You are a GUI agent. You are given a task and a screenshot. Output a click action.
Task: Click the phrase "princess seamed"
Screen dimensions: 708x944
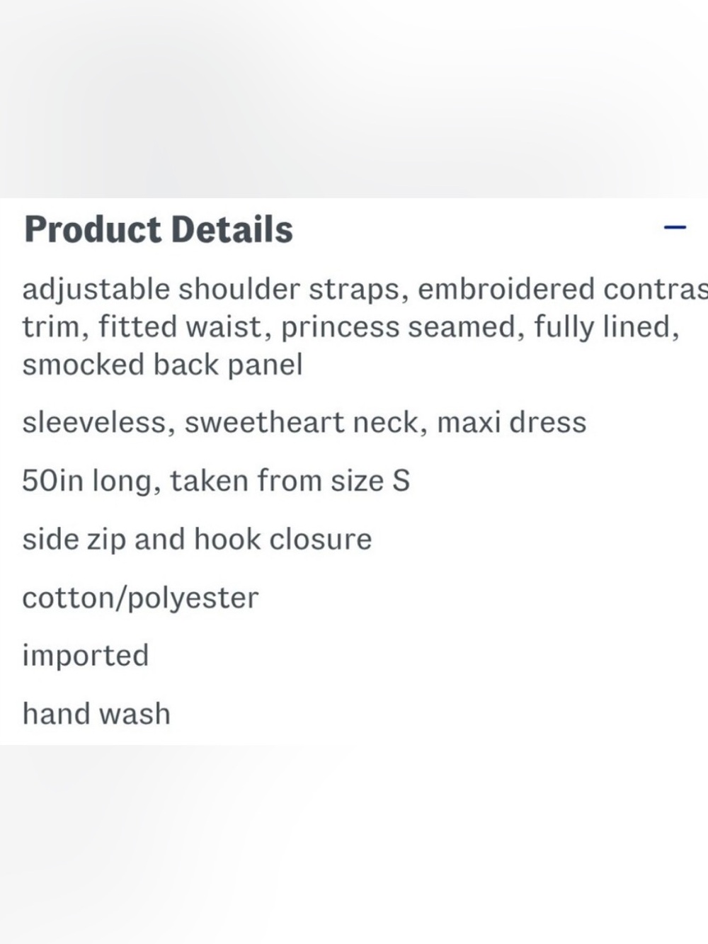click(402, 327)
